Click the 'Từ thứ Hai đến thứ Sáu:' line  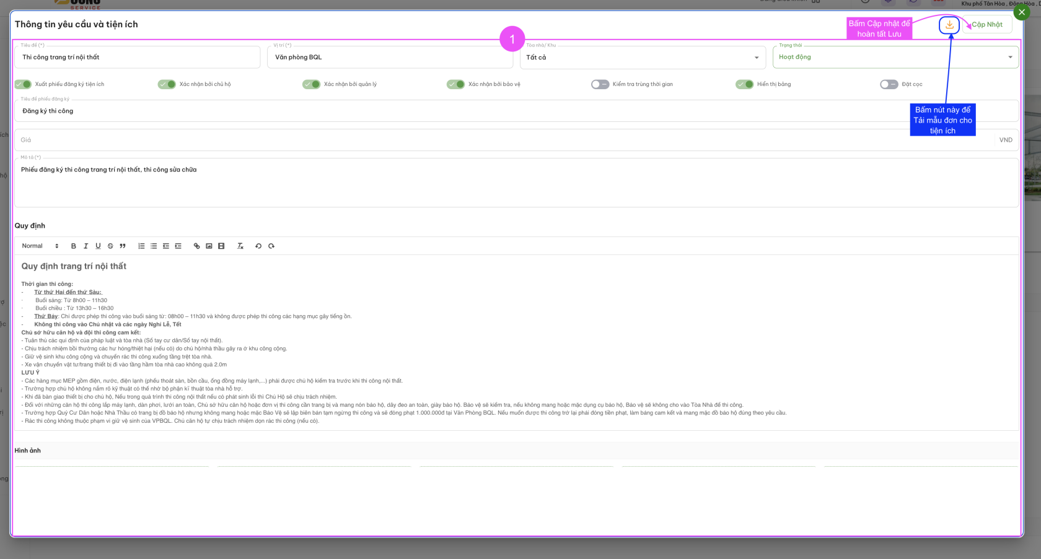(68, 292)
